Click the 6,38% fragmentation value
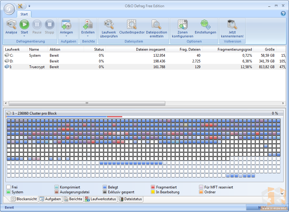Viewport: 289px width, 212px height. point(247,61)
